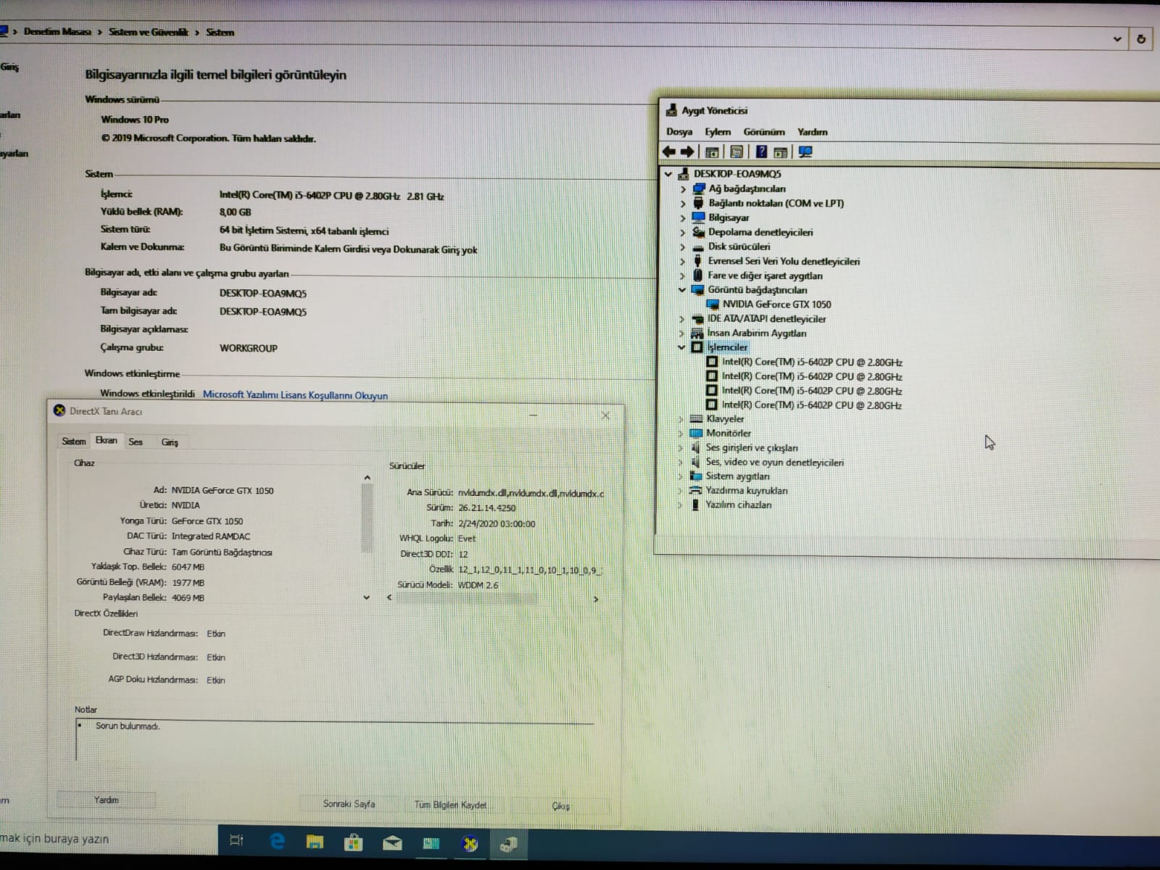Select the Bilgisayar icon in the device tree
1160x870 pixels.
click(x=699, y=217)
